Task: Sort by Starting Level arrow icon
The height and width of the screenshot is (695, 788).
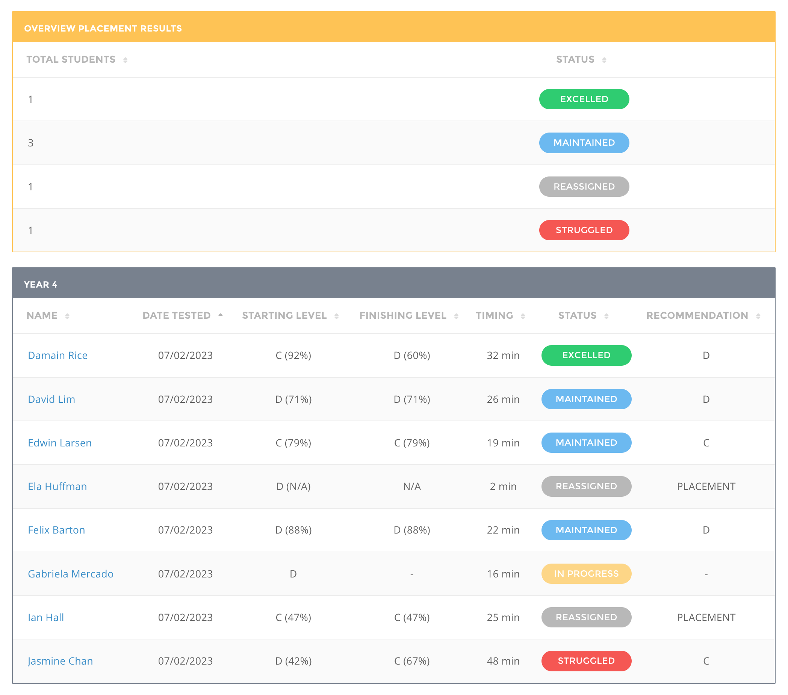Action: (x=337, y=316)
